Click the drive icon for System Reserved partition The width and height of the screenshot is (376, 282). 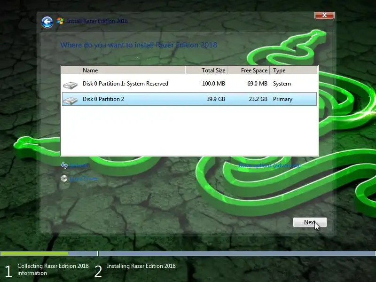click(x=70, y=85)
